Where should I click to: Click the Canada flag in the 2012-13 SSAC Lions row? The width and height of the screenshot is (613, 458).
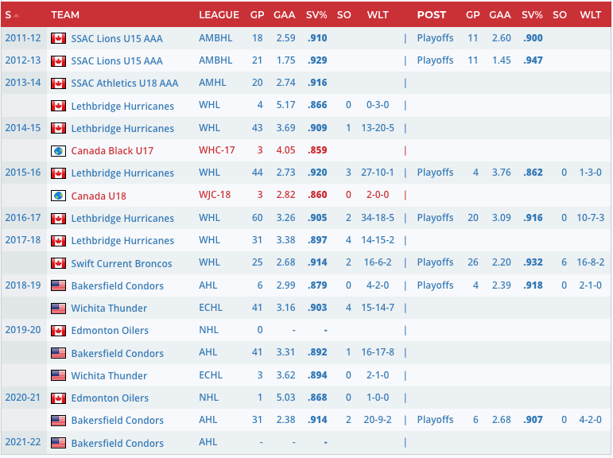click(x=57, y=61)
